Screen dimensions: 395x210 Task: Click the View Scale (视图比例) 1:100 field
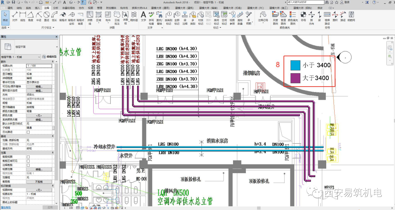(39, 66)
